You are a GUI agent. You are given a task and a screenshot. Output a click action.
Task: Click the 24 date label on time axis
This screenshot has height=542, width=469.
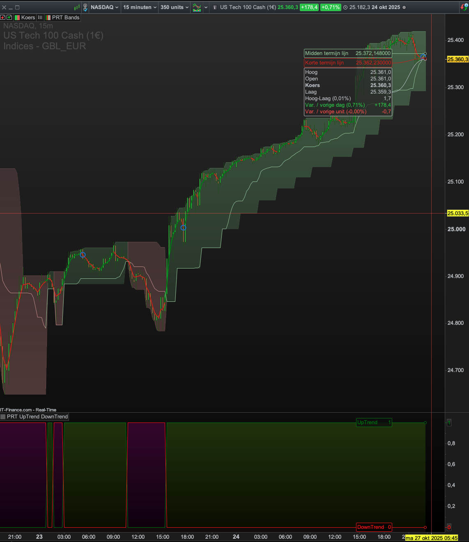point(236,537)
